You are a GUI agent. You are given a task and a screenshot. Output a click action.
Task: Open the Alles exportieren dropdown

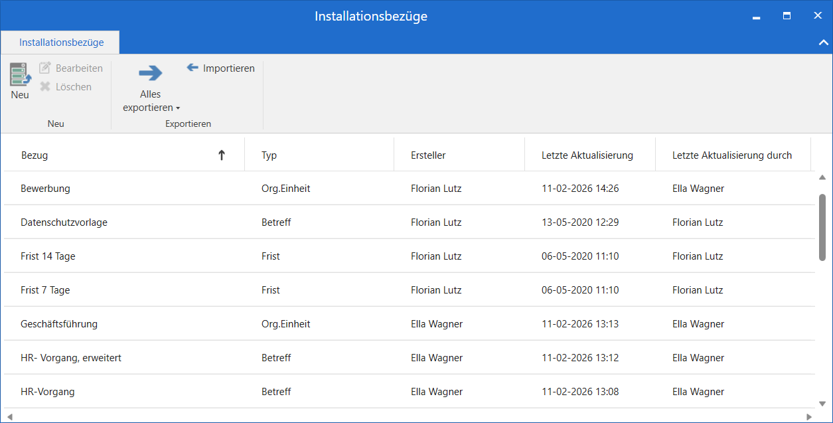[177, 108]
